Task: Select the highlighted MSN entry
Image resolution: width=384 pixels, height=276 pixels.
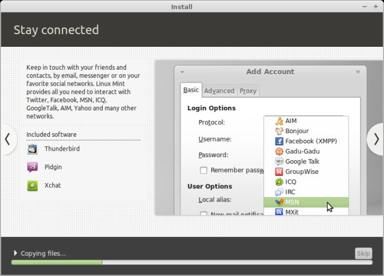Action: (x=306, y=202)
